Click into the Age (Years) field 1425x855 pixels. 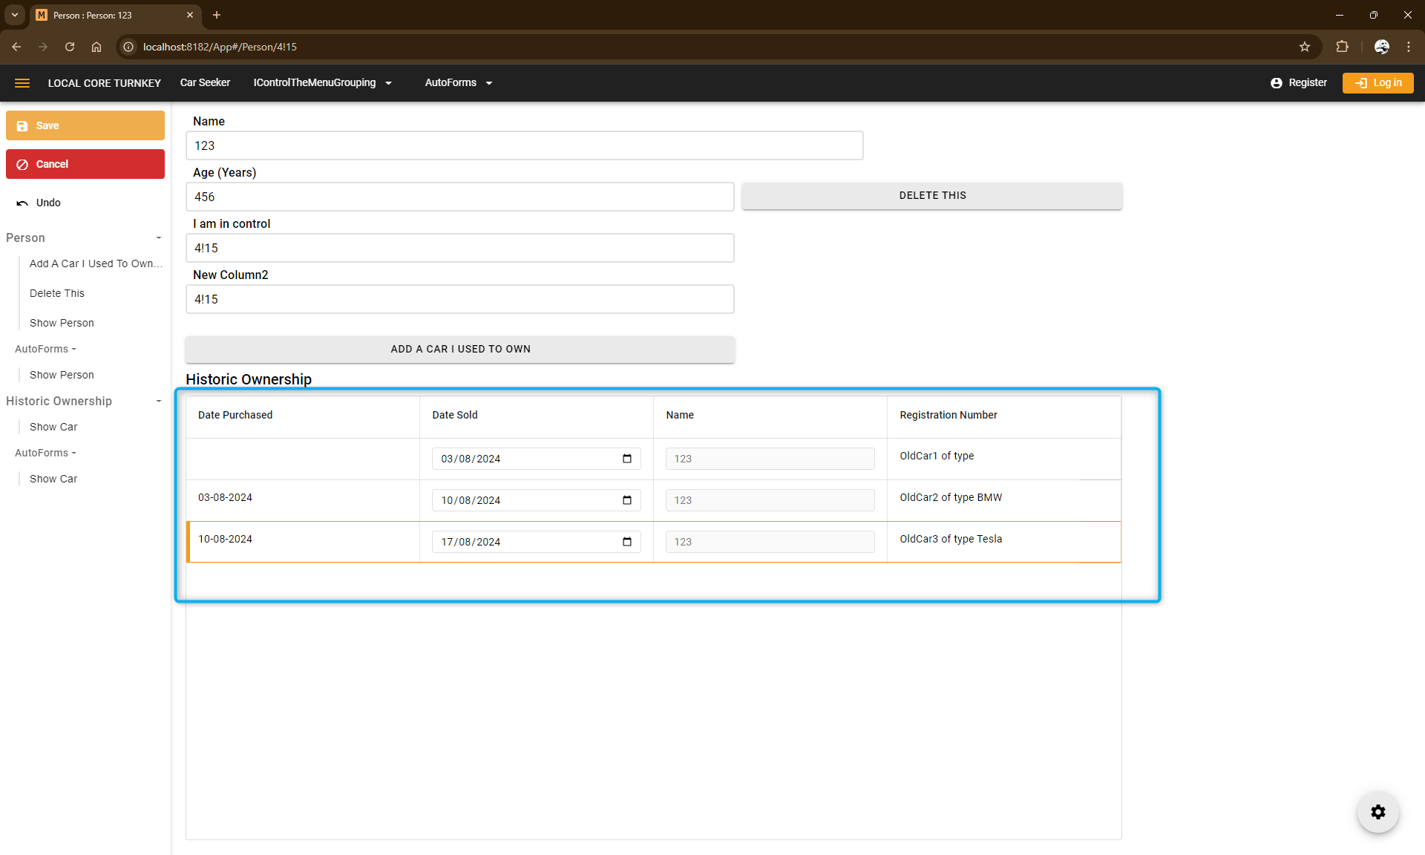tap(459, 197)
